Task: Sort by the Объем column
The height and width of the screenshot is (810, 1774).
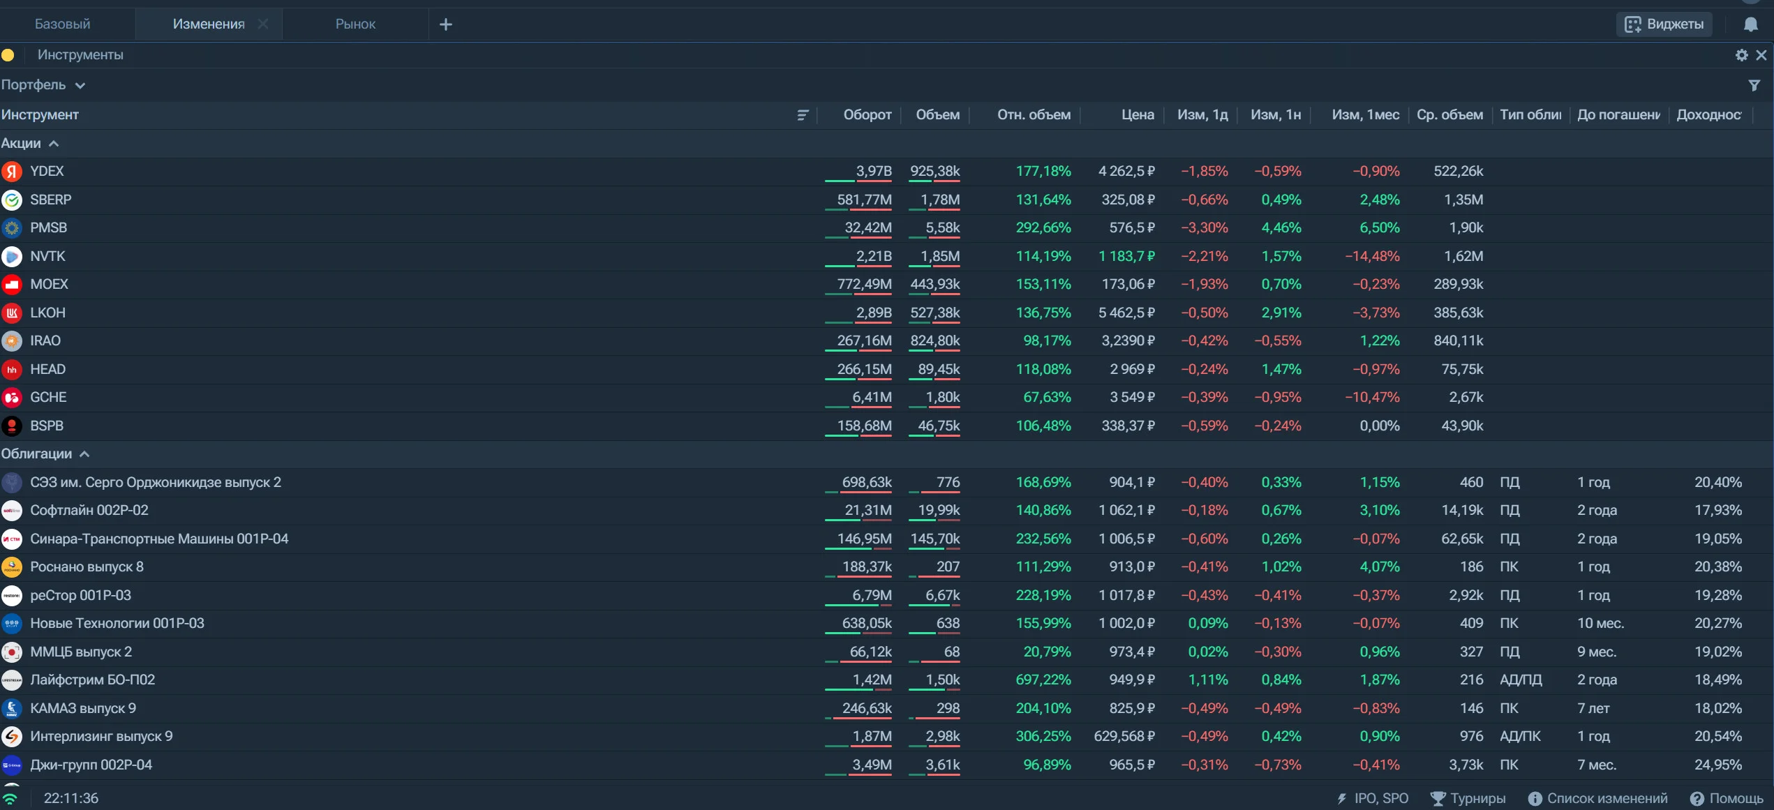Action: click(938, 115)
